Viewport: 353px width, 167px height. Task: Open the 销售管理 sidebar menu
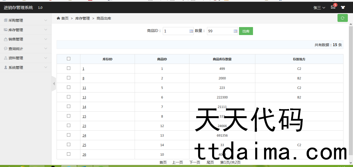pos(16,39)
